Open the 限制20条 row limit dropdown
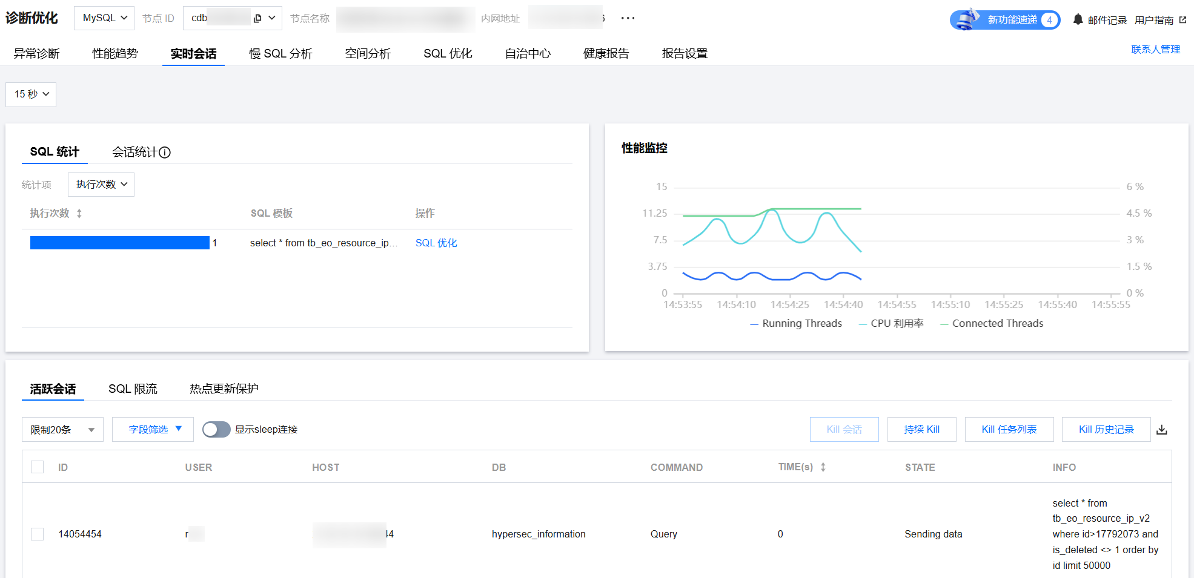The height and width of the screenshot is (578, 1194). [x=62, y=430]
